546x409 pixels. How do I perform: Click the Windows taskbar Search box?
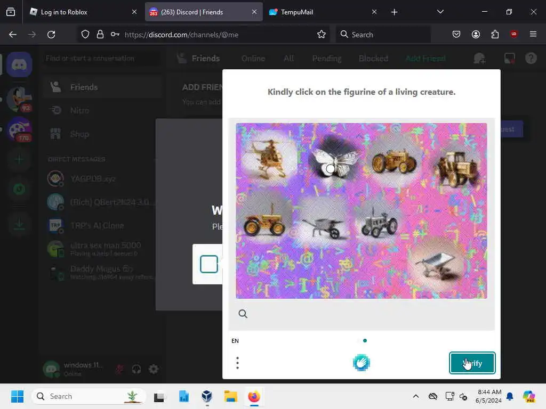click(89, 396)
